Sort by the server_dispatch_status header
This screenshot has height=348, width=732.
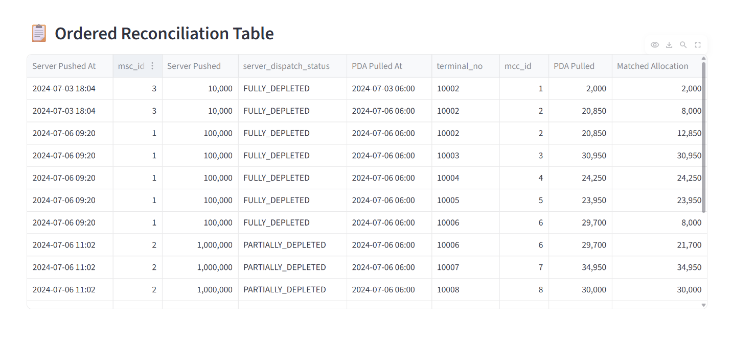coord(292,66)
